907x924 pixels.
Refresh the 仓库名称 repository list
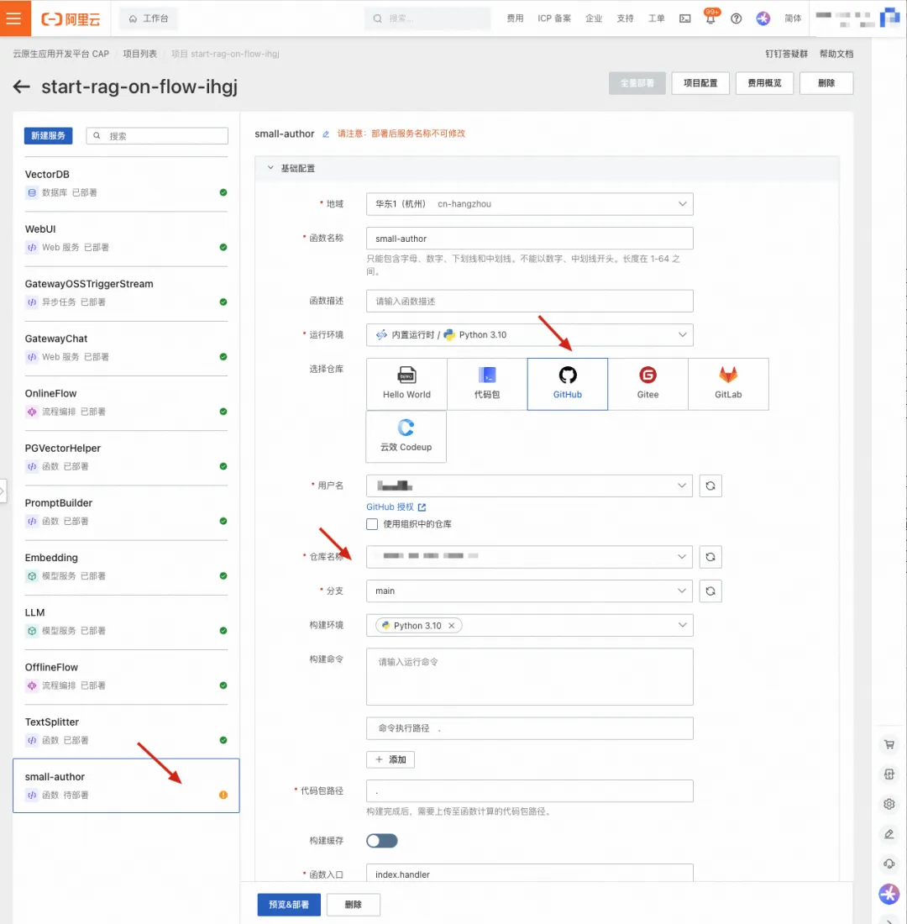tap(710, 557)
